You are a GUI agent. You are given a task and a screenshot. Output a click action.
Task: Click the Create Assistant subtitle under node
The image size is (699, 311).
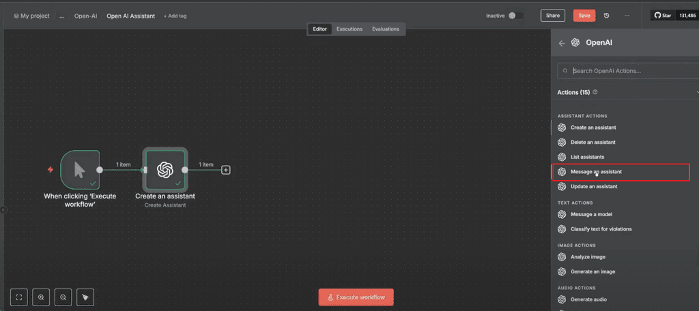[x=165, y=205]
